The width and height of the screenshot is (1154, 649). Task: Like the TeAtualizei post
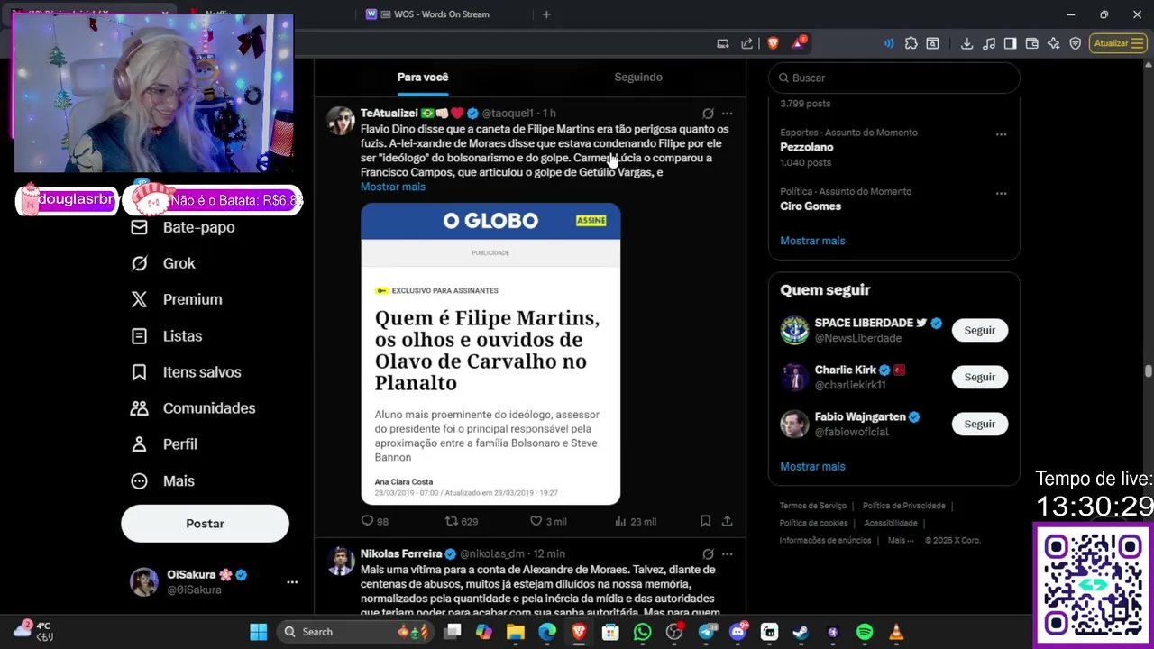548,521
